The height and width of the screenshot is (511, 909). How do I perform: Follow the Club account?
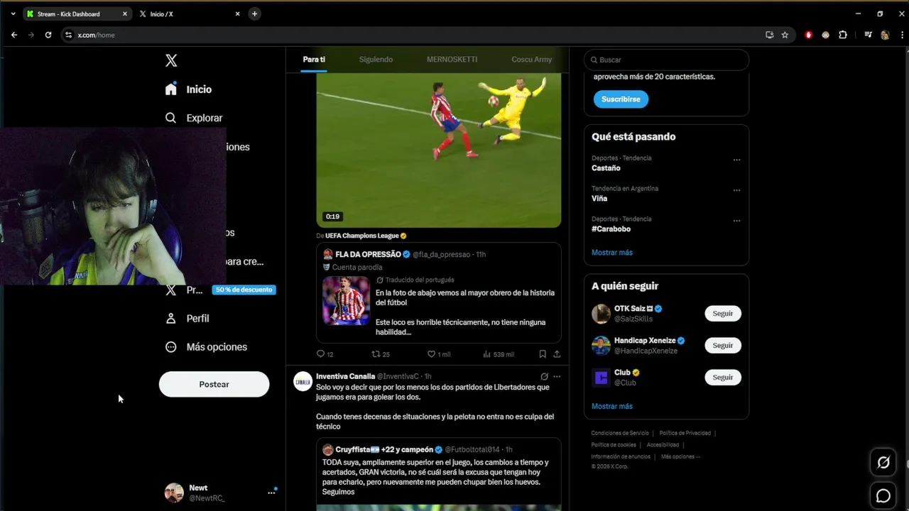[722, 378]
